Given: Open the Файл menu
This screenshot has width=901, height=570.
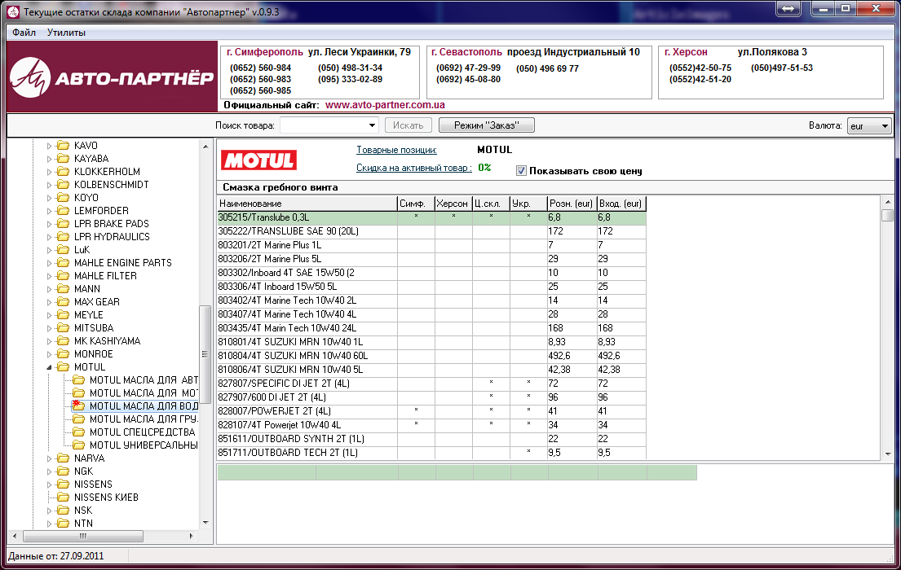Looking at the screenshot, I should [x=24, y=32].
